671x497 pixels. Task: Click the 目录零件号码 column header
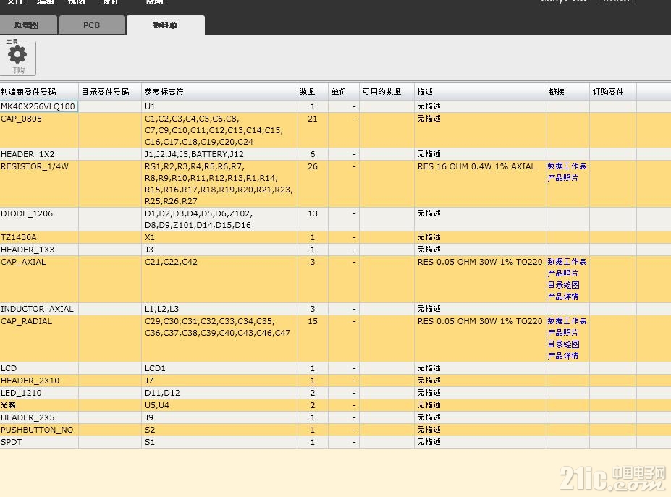(110, 92)
